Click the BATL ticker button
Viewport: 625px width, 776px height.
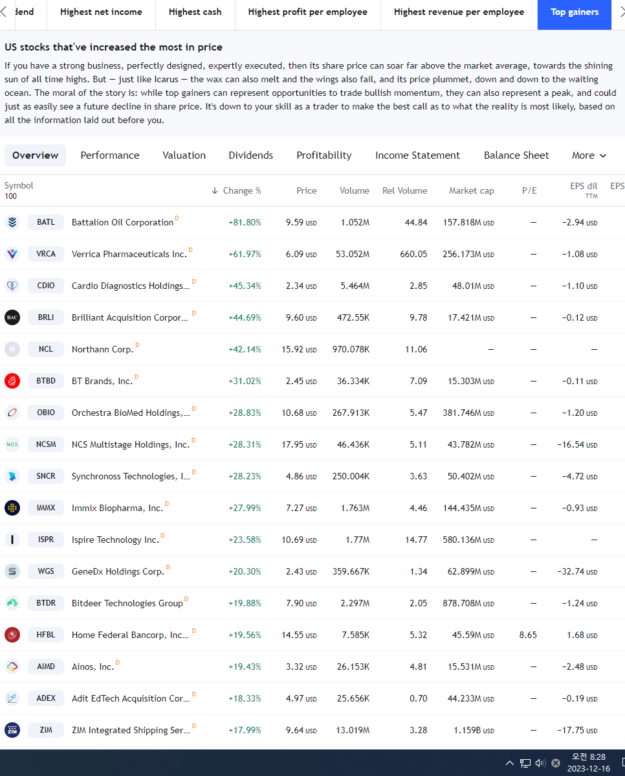46,222
